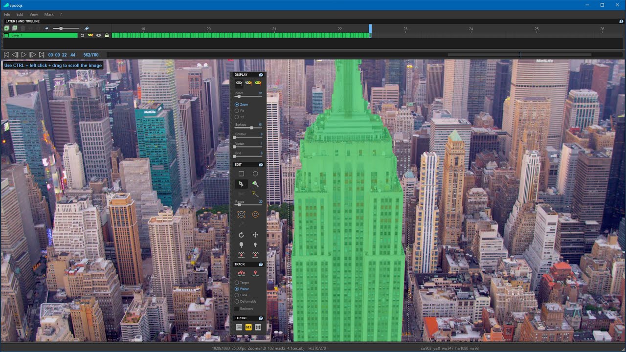The image size is (626, 352).
Task: Adjust the Vertex slider
Action: [248, 147]
